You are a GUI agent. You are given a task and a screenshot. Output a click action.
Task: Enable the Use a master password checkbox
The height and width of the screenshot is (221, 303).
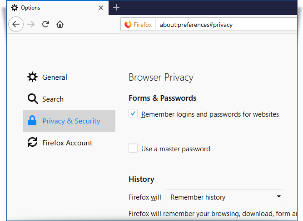(133, 148)
